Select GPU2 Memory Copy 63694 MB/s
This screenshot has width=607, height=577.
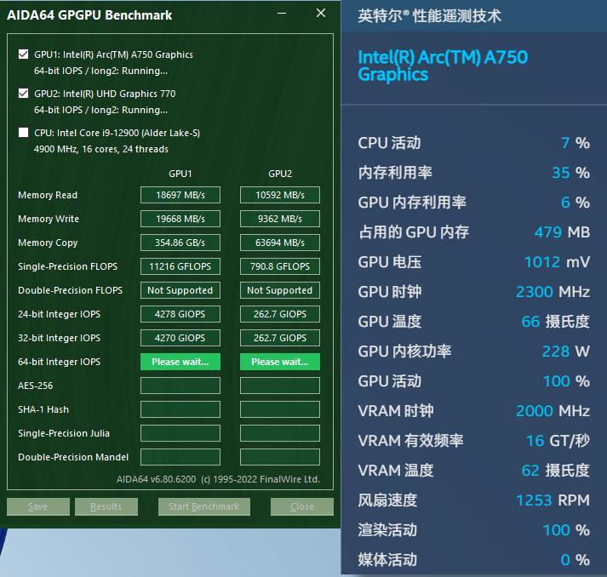point(280,243)
